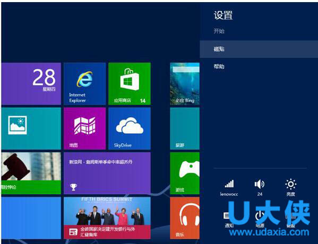This screenshot has height=244, width=318.
Task: Open the 电源 power button
Action: coord(260,220)
